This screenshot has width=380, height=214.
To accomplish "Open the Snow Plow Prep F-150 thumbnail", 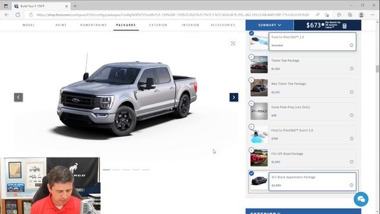I will [x=259, y=111].
